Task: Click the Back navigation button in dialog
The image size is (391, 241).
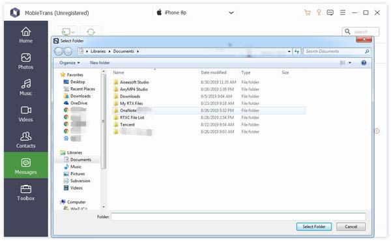Action: tap(59, 51)
